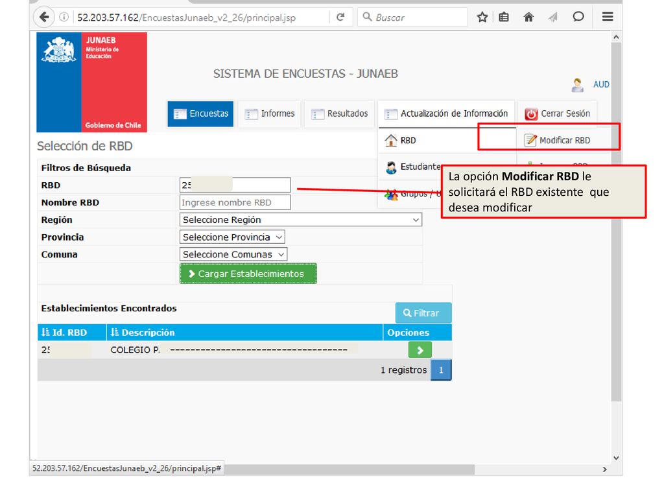Screen dimensions: 664x498
Task: Click the student icon beside Estudiante
Action: point(391,167)
